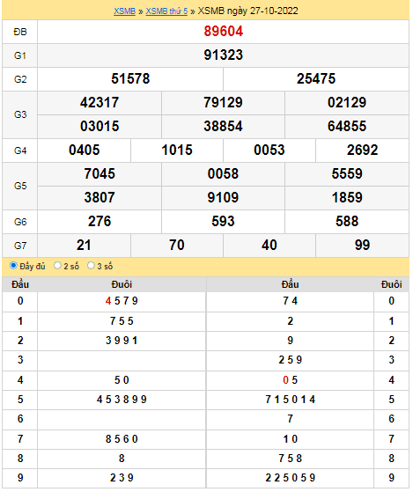Click the tail digits 2 3 9
Screen dimensions: 413x492
[x=122, y=478]
